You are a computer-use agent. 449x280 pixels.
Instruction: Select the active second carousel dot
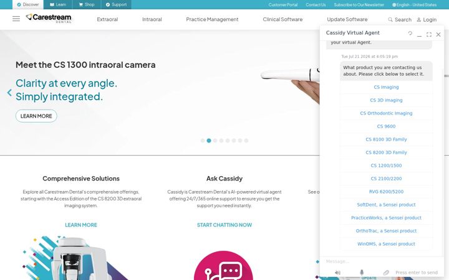pyautogui.click(x=209, y=141)
